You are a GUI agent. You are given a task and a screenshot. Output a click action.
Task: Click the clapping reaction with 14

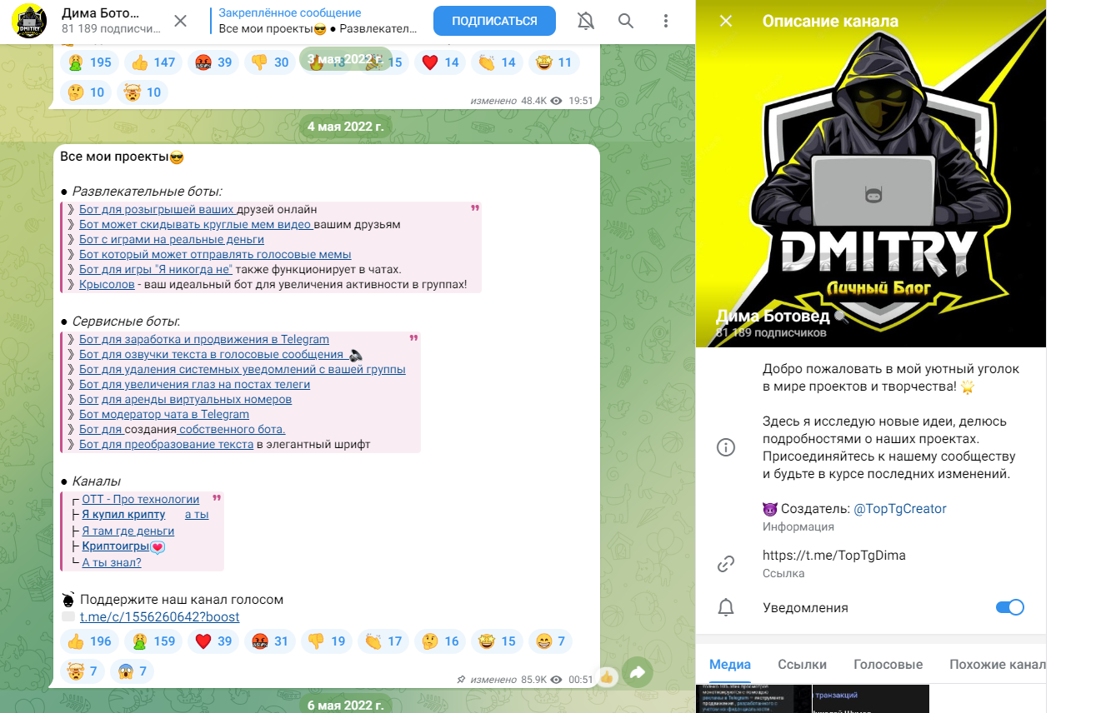(x=496, y=62)
